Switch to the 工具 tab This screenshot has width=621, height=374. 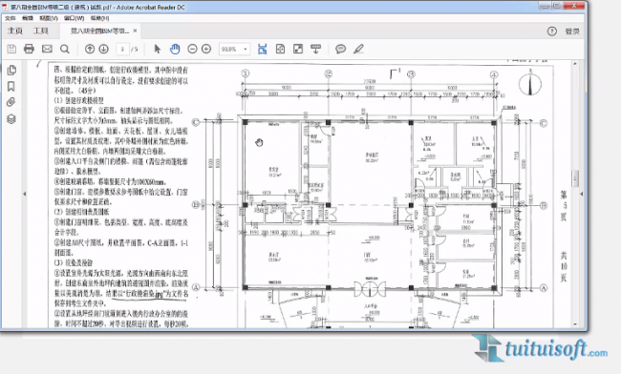tap(41, 31)
